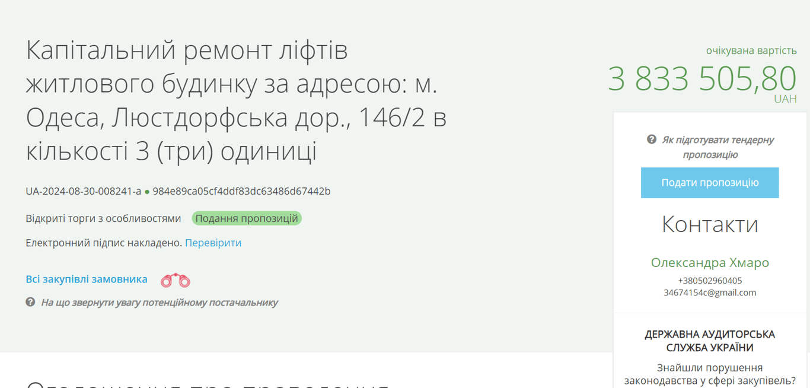810x388 pixels.
Task: Open the Перевірити signature verification link
Action: (213, 243)
